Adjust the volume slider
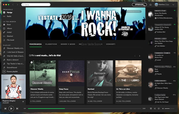Viewport: 179px width, 114px height. click(x=170, y=108)
